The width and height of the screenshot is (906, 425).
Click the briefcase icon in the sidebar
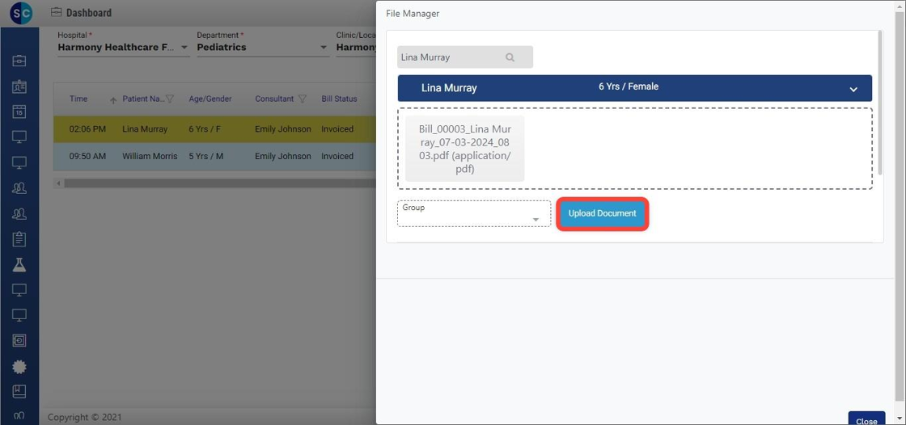tap(19, 61)
